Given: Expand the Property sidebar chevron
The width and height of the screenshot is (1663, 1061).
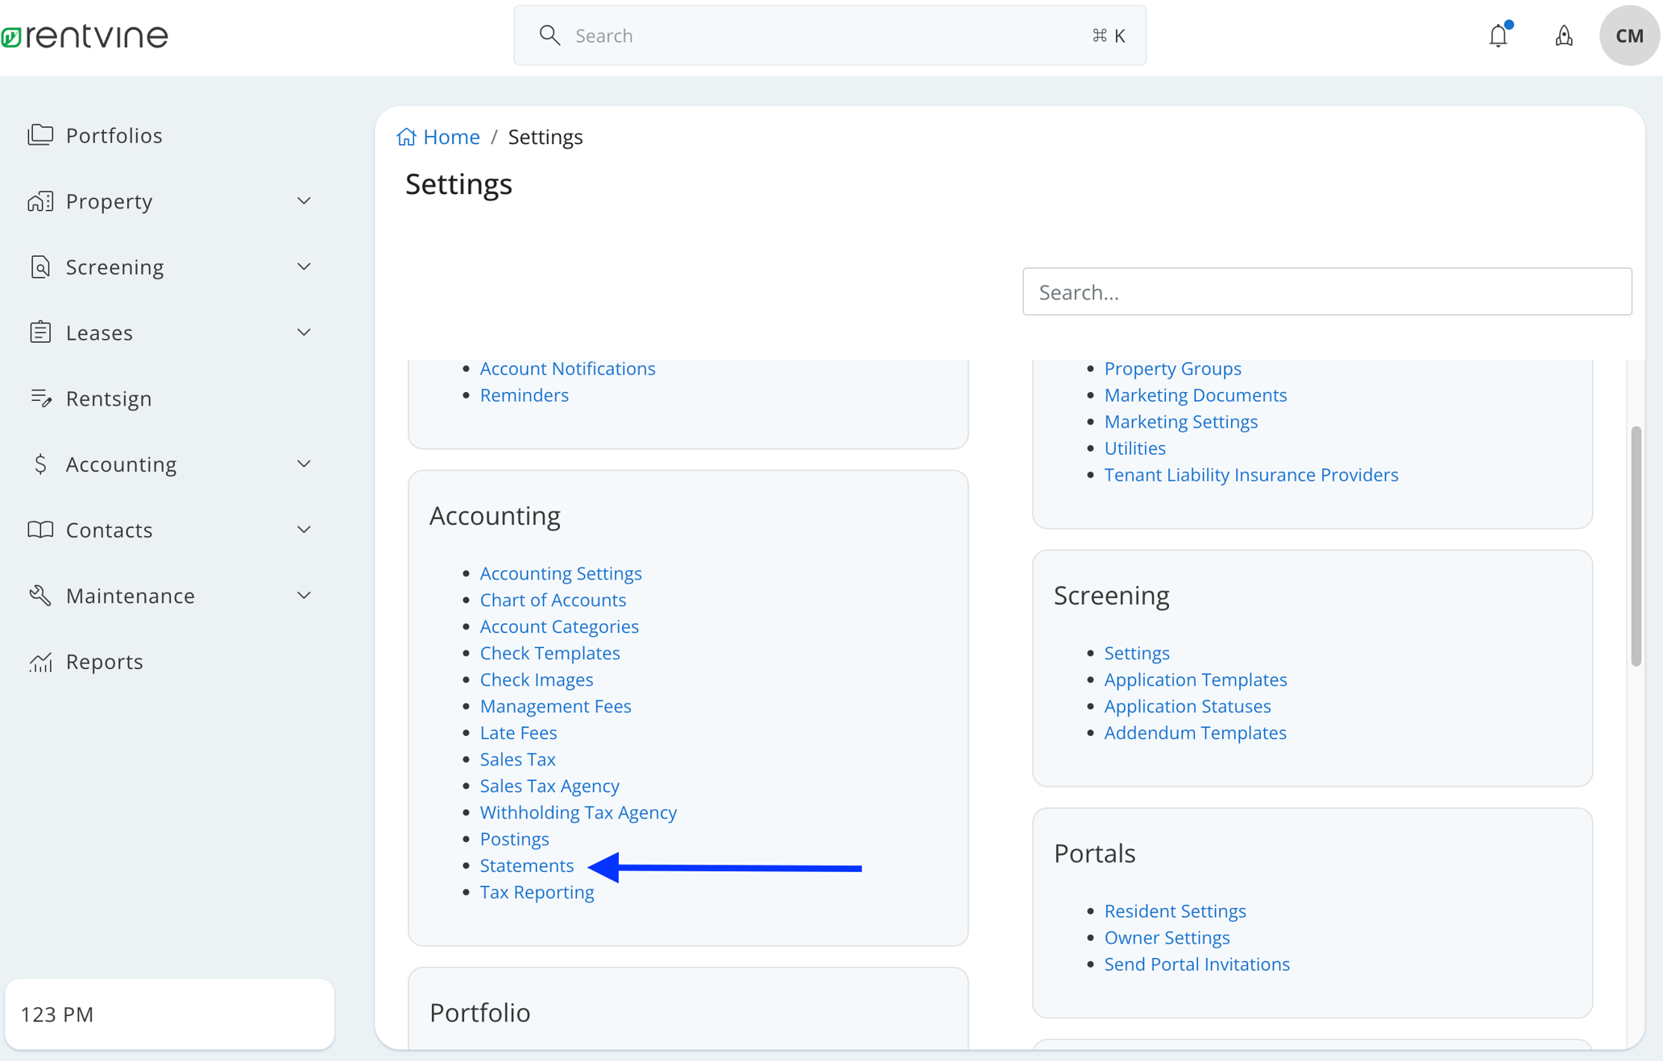Looking at the screenshot, I should click(304, 200).
